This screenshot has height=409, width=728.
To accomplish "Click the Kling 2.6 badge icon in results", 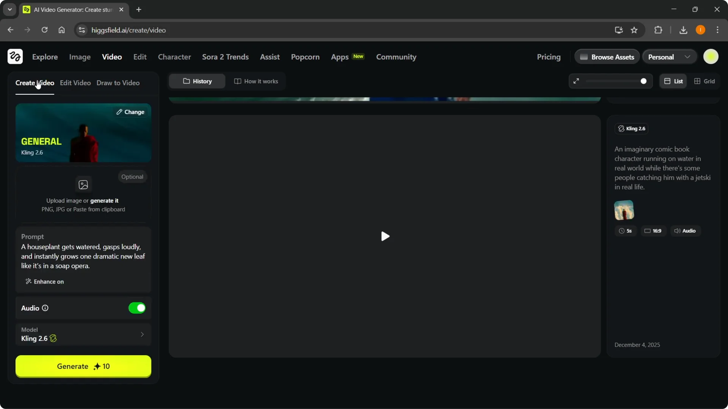I will (621, 128).
